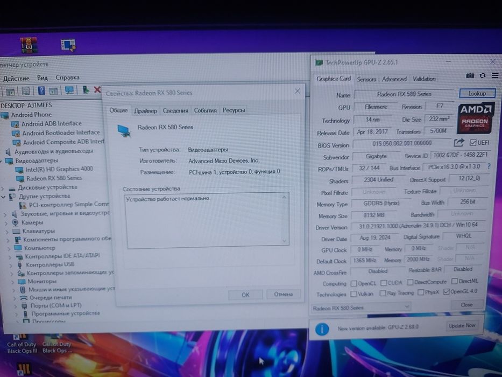Image resolution: width=502 pixels, height=377 pixels.
Task: Click the Show/Hide Console Tree toolbar icon
Action: 10,92
